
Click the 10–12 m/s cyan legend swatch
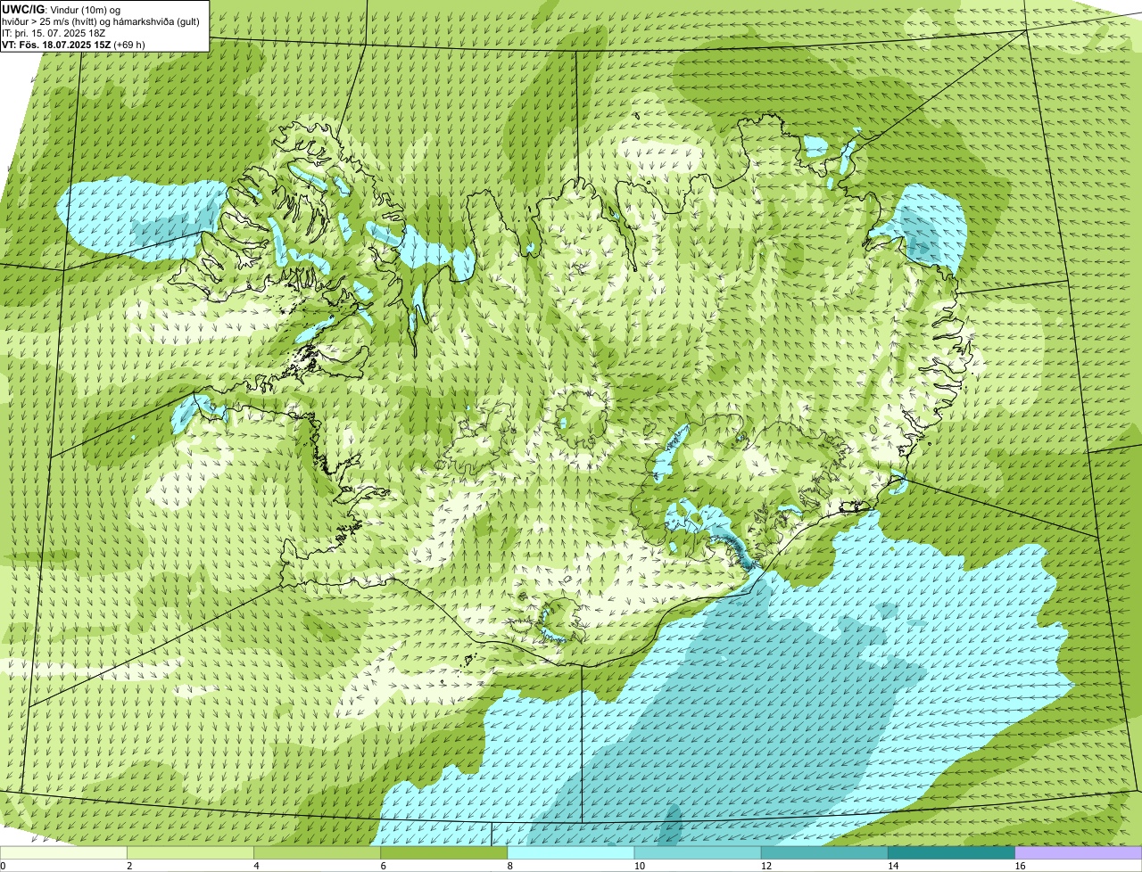pos(698,852)
